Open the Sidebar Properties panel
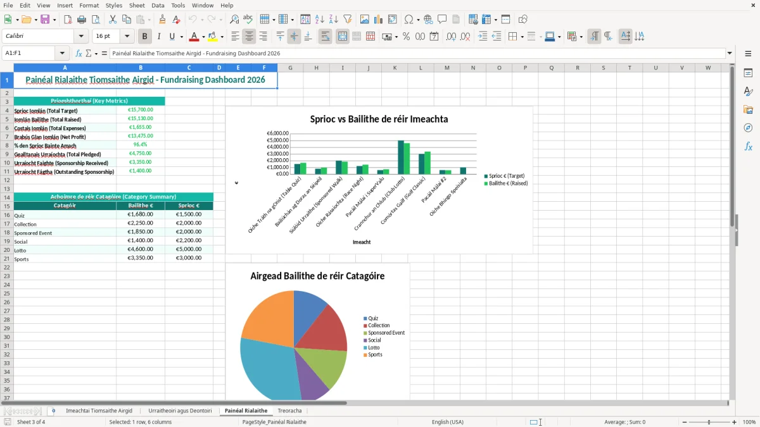 (748, 73)
